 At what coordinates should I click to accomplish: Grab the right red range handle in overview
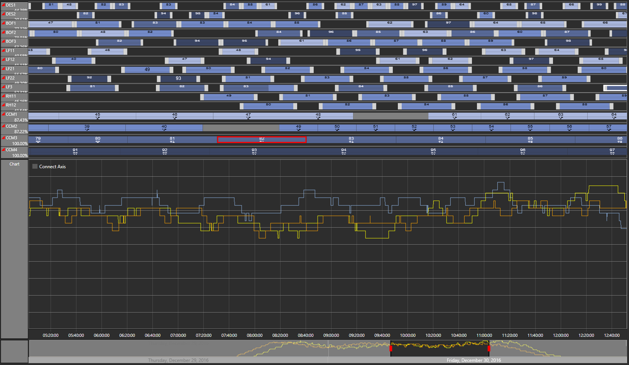pos(489,348)
